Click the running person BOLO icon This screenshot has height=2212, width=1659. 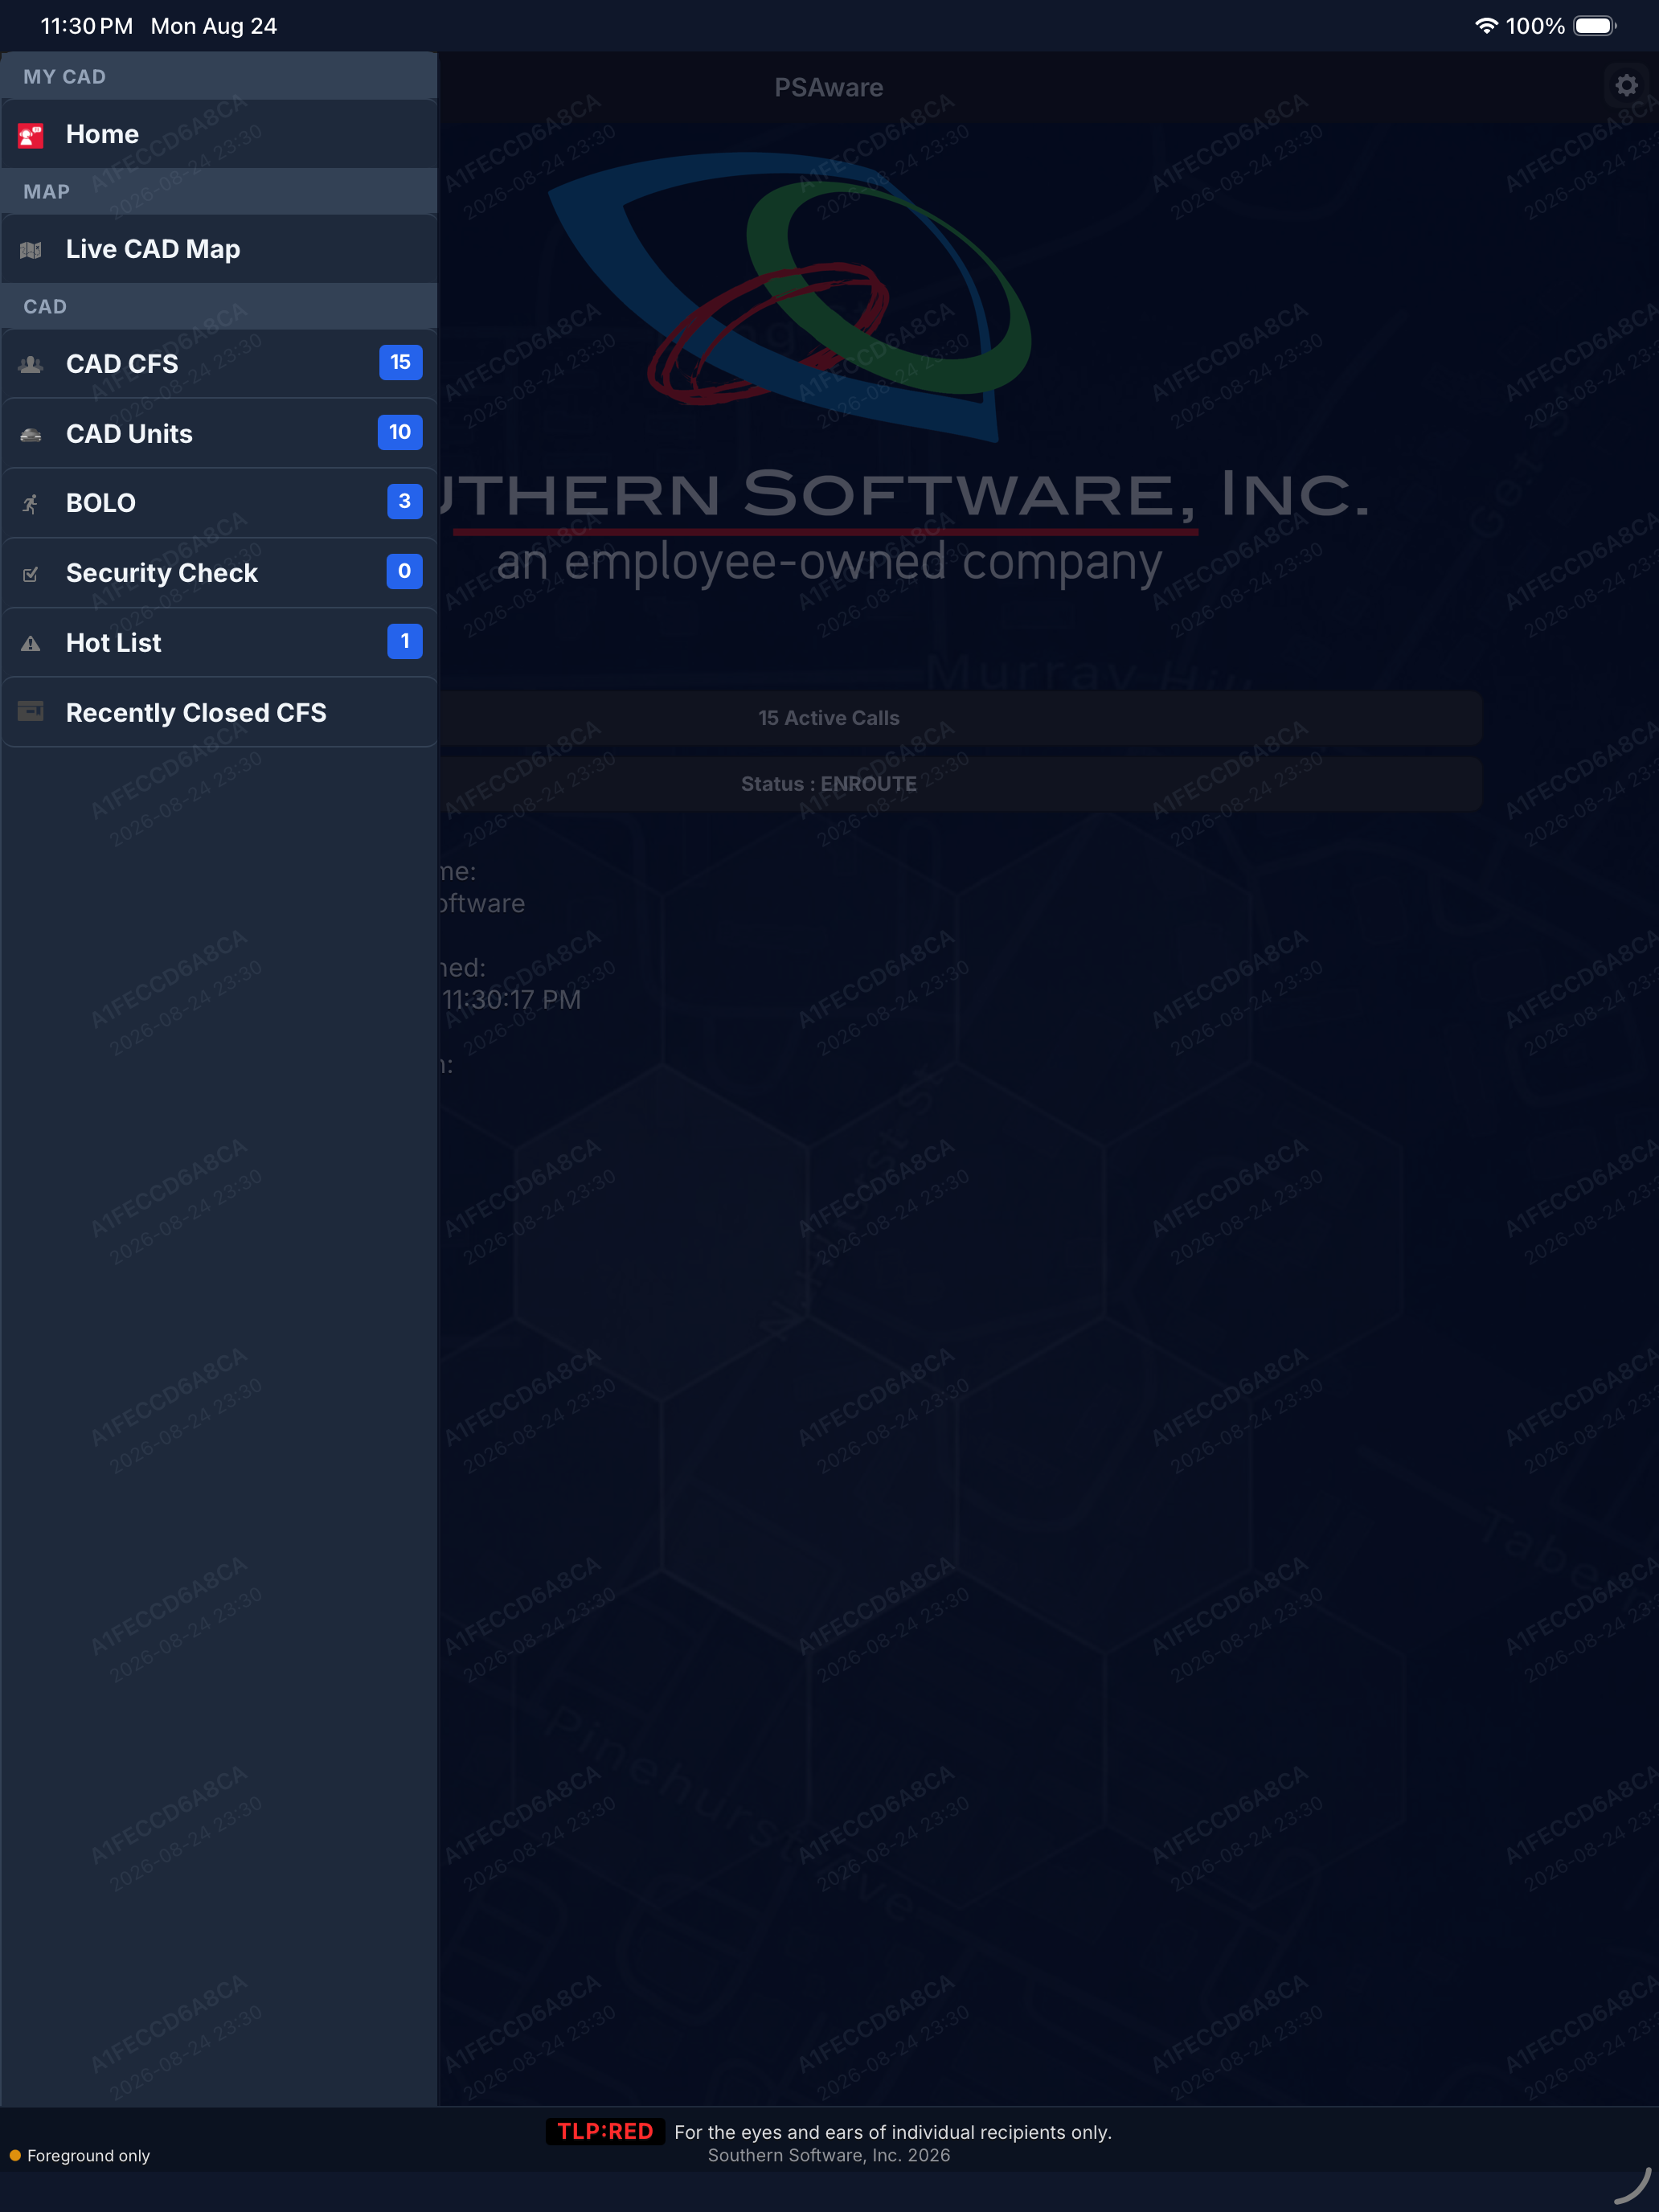pos(31,504)
